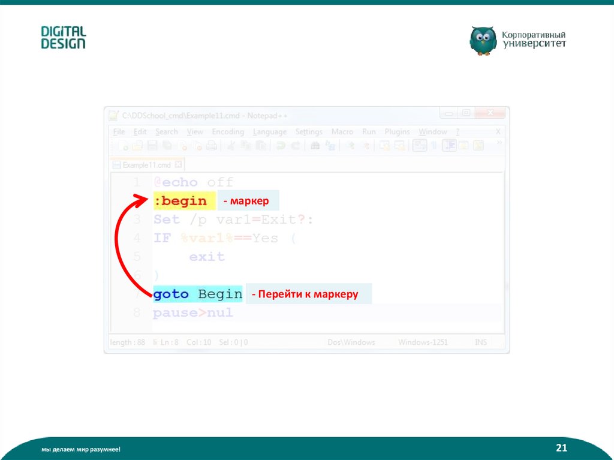Viewport: 614px width, 460px height.
Task: Select the Example11.cmd document tab
Action: pyautogui.click(x=146, y=164)
